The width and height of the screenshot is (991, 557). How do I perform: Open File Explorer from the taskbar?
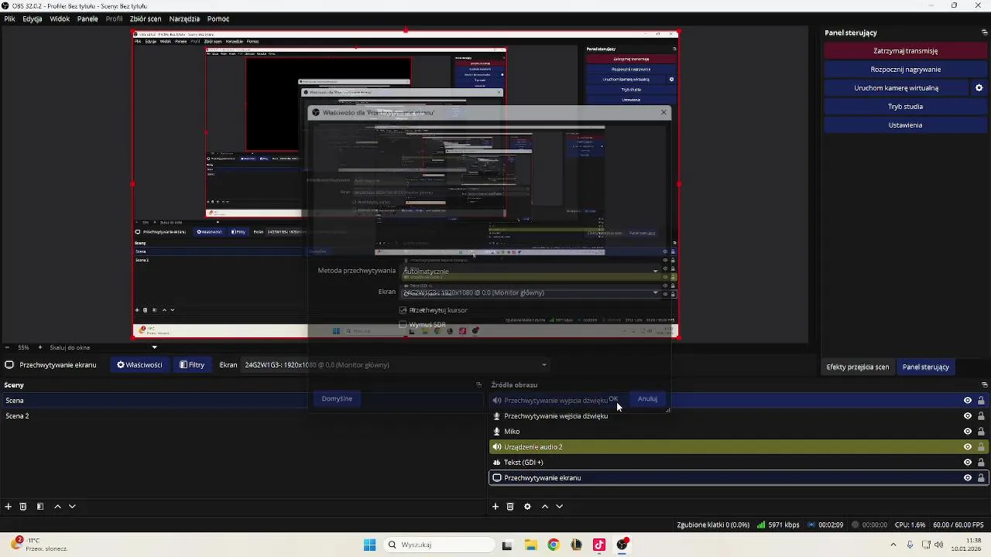(530, 545)
